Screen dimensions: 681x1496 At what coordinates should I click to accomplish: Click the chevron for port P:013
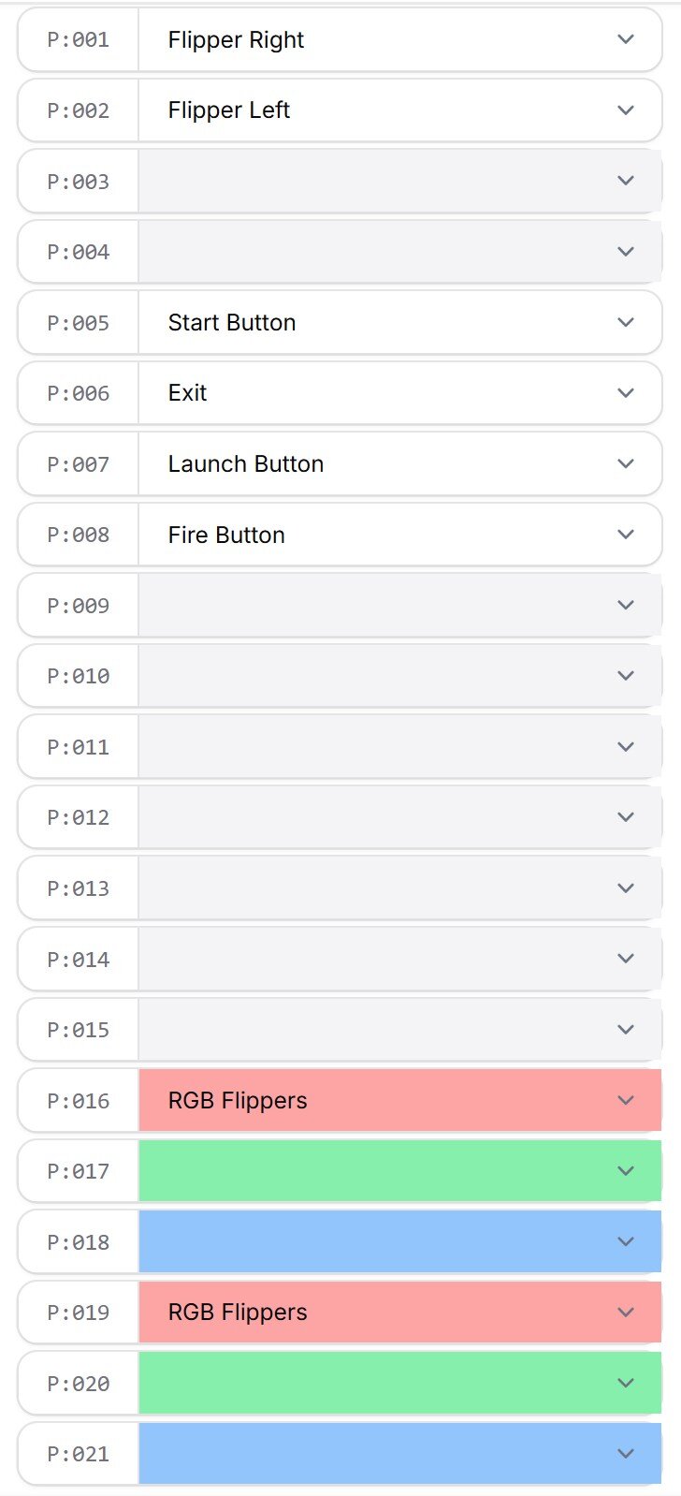[x=626, y=888]
